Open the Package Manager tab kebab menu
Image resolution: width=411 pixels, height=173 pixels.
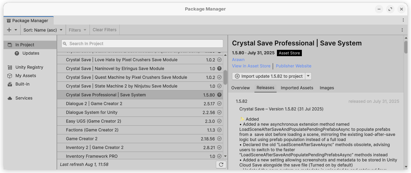(403, 21)
